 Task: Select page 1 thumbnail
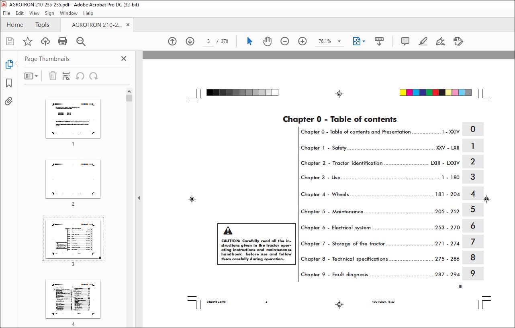click(73, 119)
